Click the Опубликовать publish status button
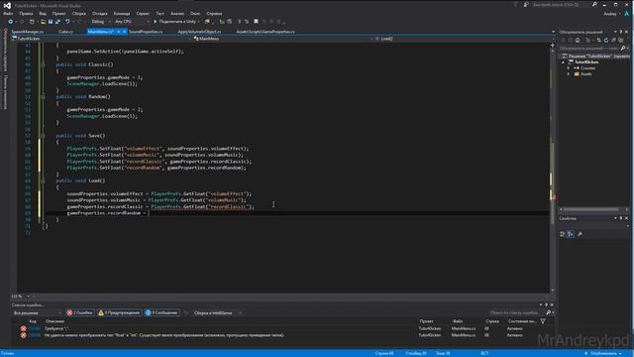This screenshot has height=357, width=634. (603, 353)
